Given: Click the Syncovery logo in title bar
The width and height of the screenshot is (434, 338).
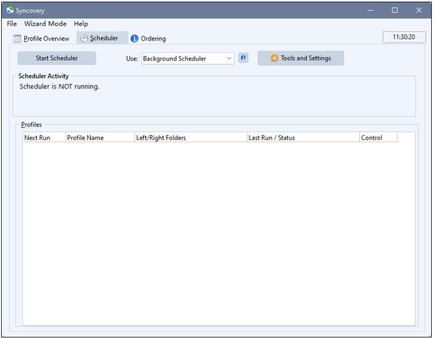Looking at the screenshot, I should click(x=10, y=10).
